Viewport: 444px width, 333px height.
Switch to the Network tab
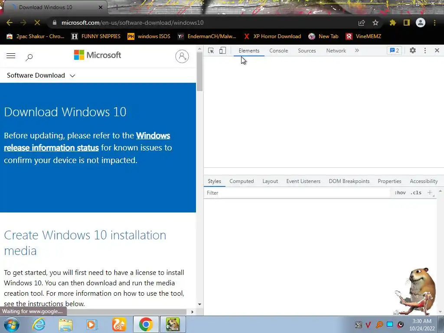click(336, 51)
